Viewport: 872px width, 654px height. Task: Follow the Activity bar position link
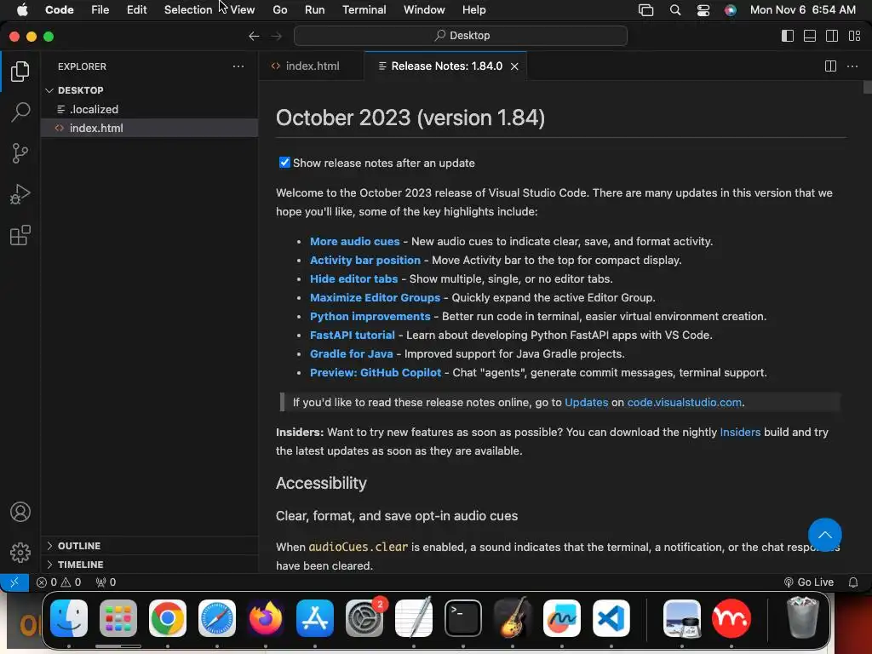tap(364, 261)
